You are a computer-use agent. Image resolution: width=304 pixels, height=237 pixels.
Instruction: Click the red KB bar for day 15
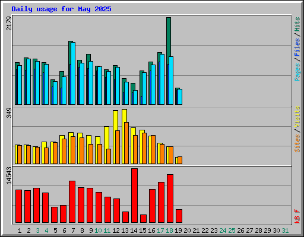[144, 219]
